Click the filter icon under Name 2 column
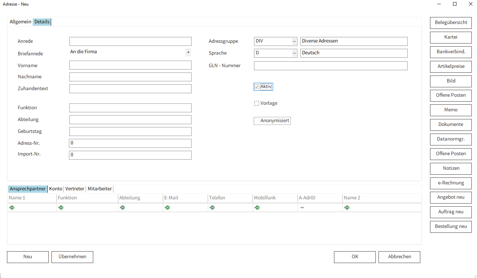Image resolution: width=477 pixels, height=278 pixels. (347, 208)
